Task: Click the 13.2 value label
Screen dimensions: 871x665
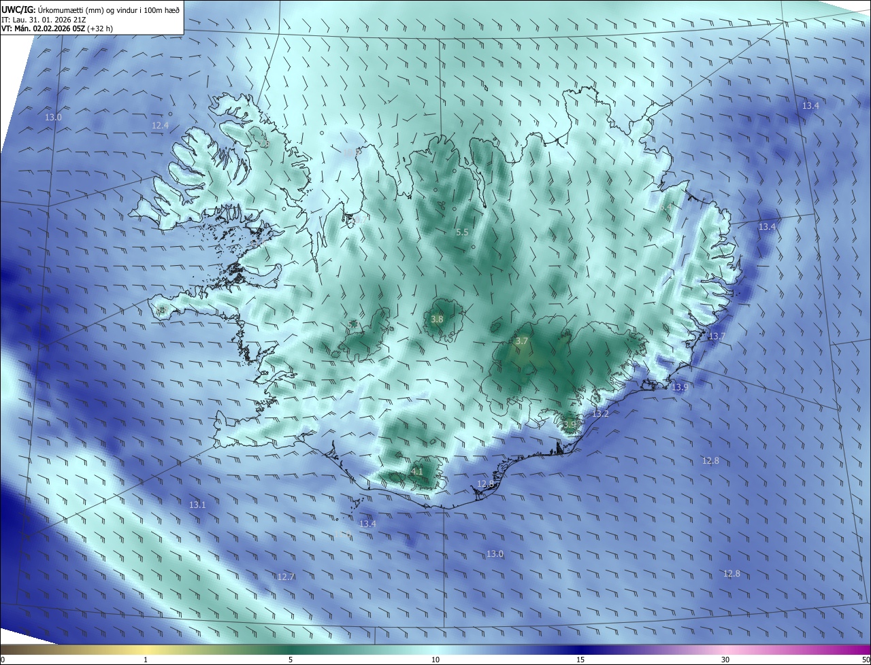Action: tap(601, 413)
